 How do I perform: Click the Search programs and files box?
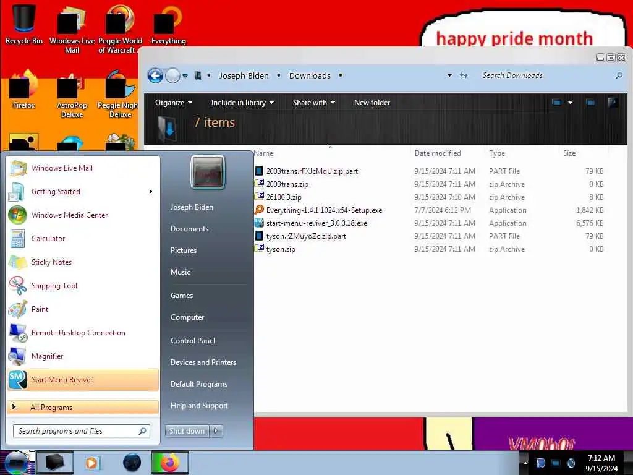pyautogui.click(x=82, y=431)
